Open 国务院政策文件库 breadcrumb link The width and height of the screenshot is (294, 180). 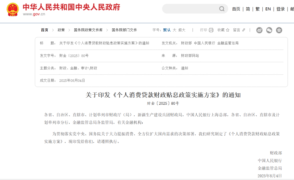click(88, 30)
